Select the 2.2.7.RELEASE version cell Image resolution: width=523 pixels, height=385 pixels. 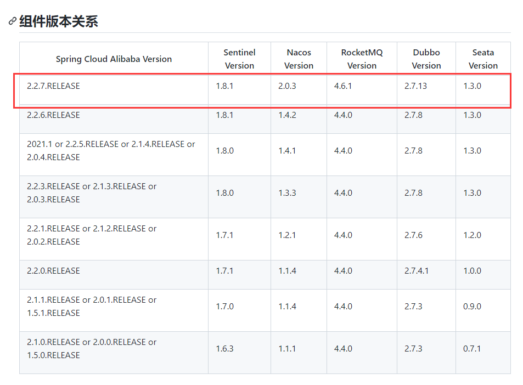tap(53, 86)
